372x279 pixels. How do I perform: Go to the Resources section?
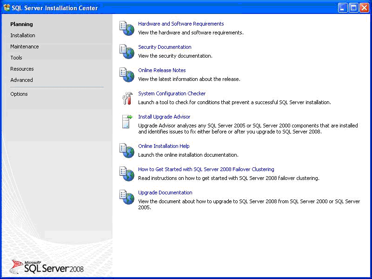point(22,69)
